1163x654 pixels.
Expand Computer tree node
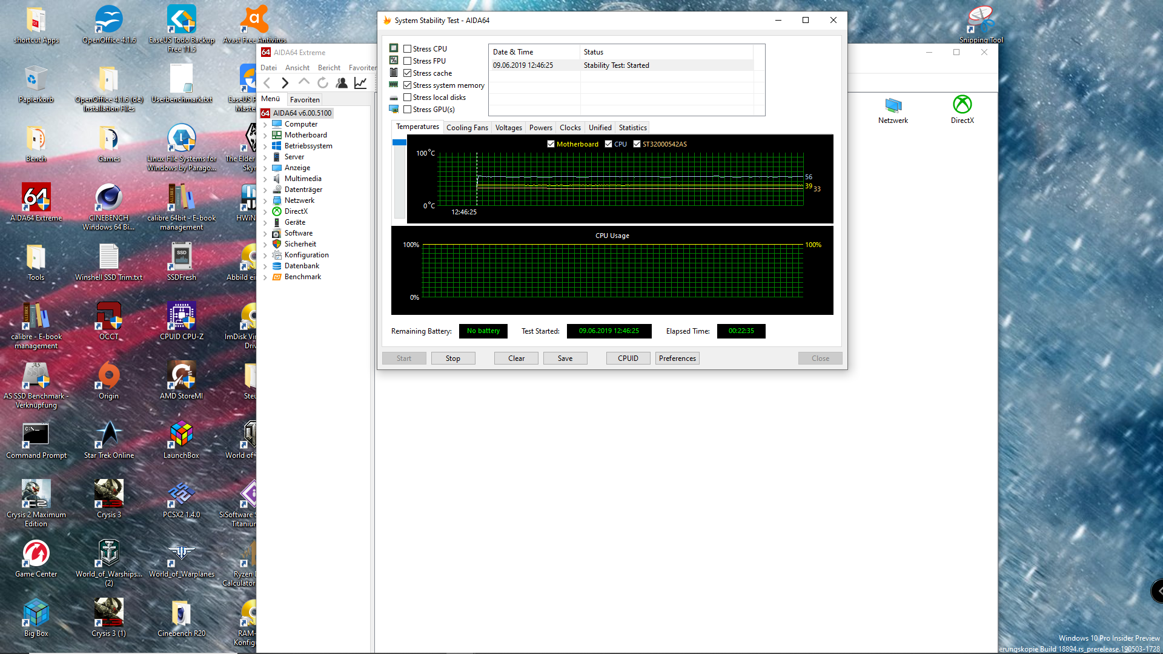[265, 125]
